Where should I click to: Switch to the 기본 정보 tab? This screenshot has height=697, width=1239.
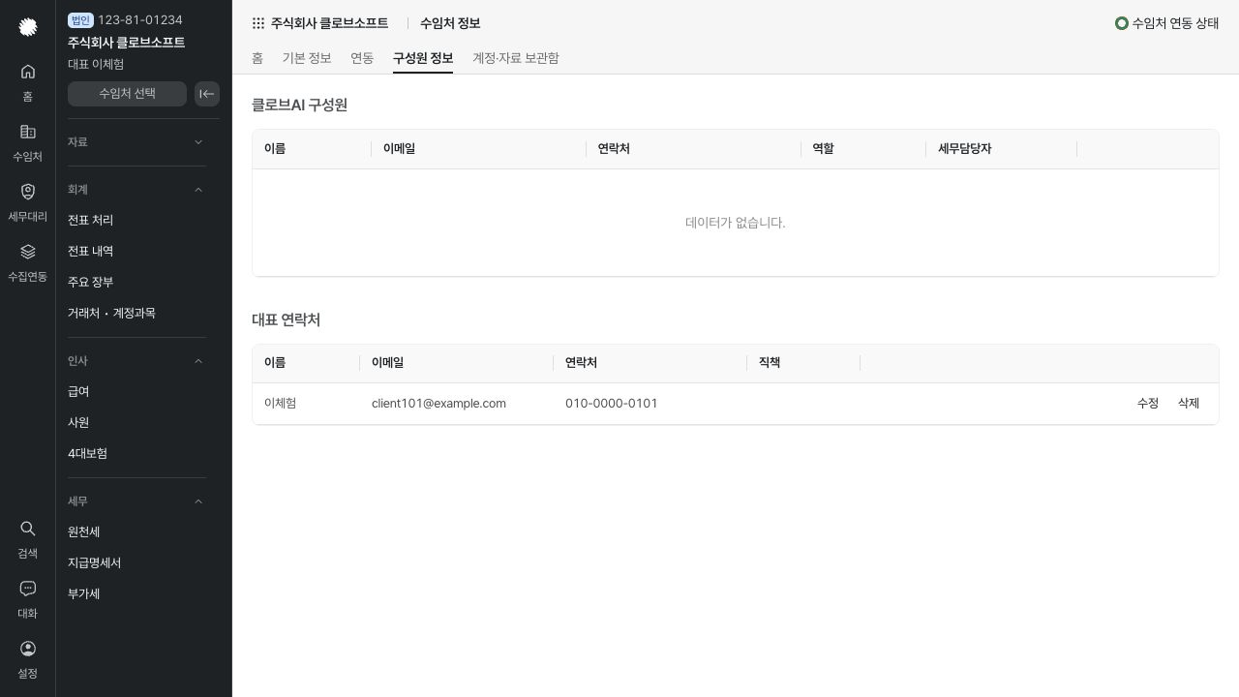pos(307,58)
